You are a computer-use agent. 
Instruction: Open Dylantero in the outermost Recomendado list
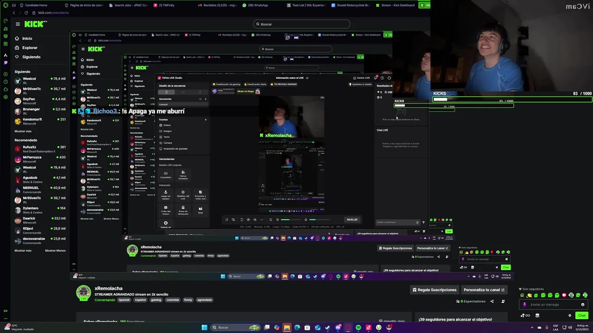coord(40,210)
